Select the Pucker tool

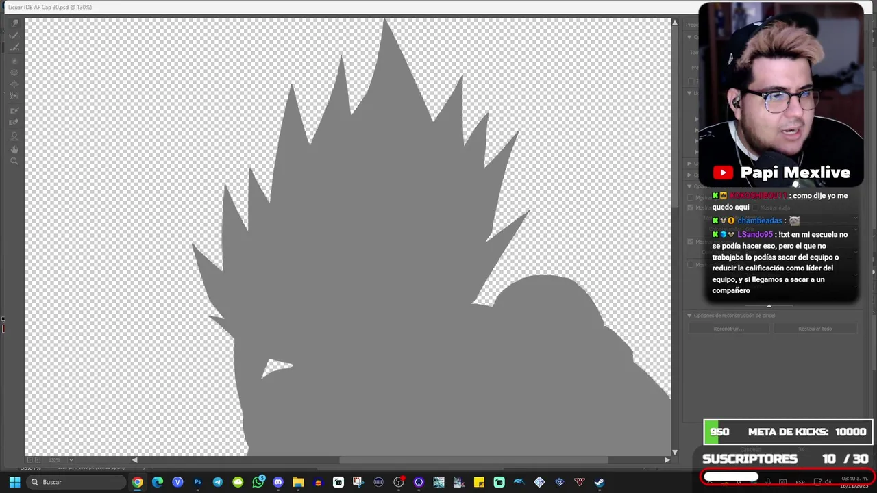point(14,73)
